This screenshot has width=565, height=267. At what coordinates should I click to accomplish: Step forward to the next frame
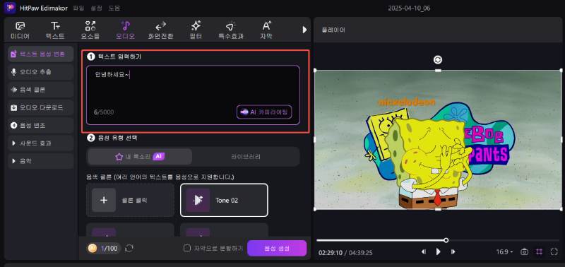point(453,252)
